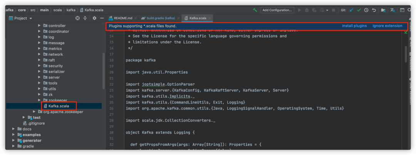Click the editor vertical scrollbar
Screen dimensions: 416x155
[406, 54]
